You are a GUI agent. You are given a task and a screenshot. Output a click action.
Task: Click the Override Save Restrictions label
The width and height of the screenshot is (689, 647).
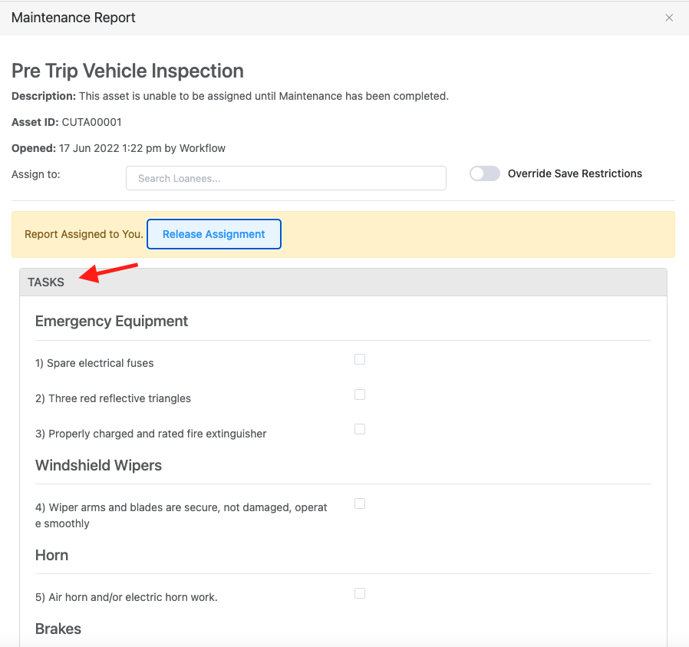(x=575, y=173)
